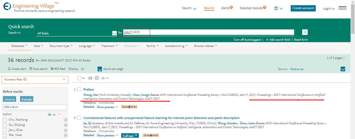Click Turn off AutoSuggest link

coord(247,40)
